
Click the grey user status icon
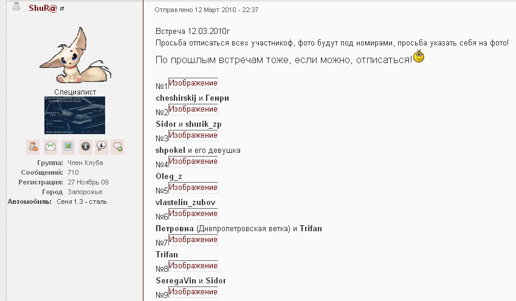(x=16, y=6)
